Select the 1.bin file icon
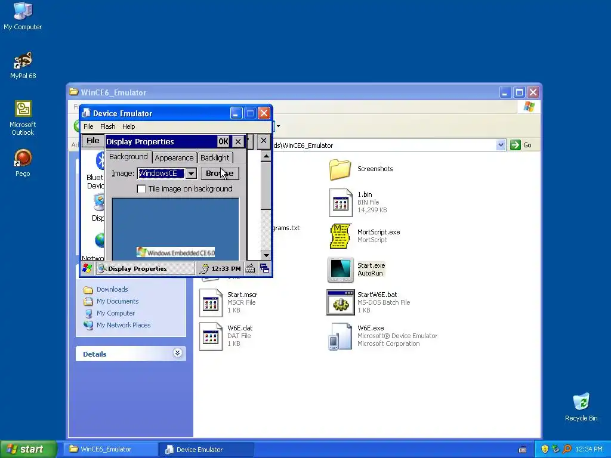The image size is (611, 458). coord(341,203)
